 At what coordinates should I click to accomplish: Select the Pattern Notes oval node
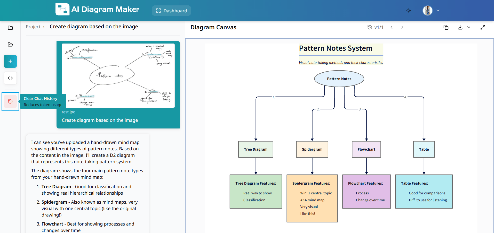pyautogui.click(x=339, y=79)
